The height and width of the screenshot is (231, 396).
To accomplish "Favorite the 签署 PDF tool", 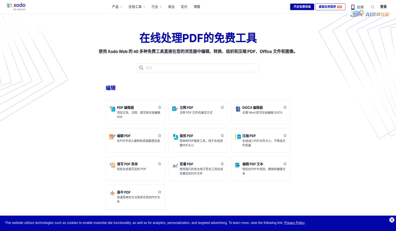I will coord(222,163).
